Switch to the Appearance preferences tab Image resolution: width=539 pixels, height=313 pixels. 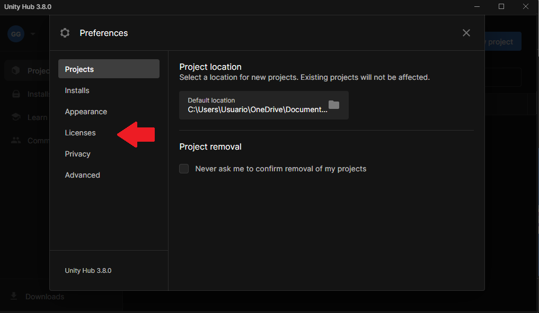point(109,112)
